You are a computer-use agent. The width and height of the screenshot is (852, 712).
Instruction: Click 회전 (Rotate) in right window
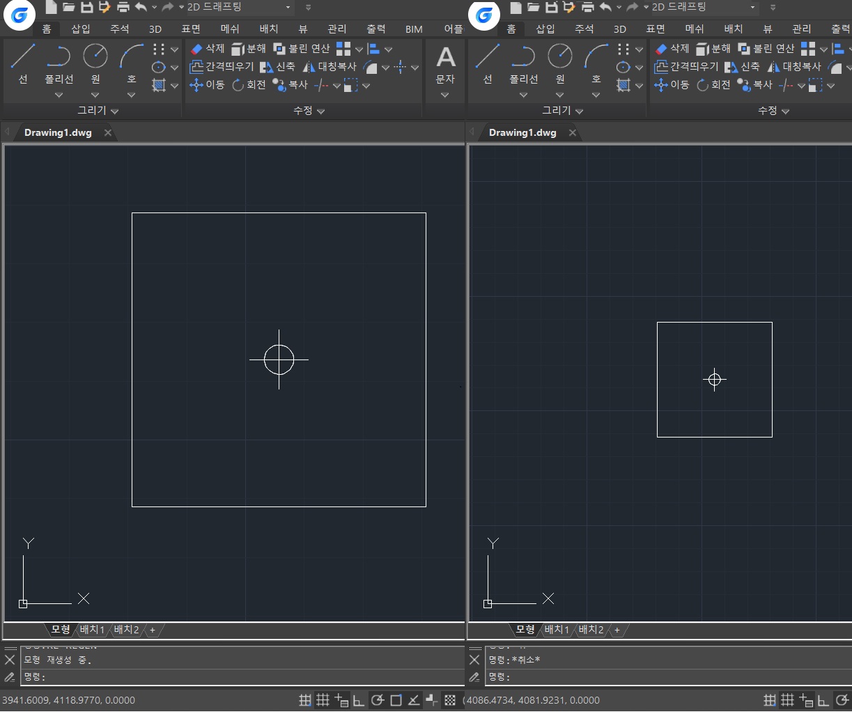coord(713,85)
